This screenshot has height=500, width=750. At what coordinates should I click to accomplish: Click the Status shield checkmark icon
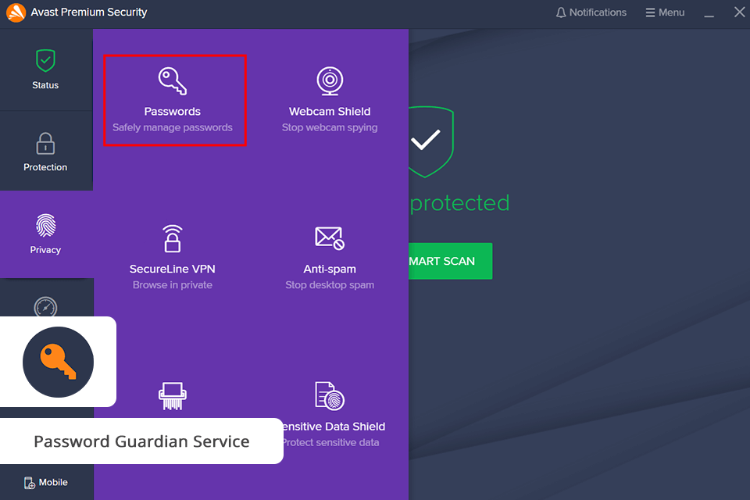(45, 61)
